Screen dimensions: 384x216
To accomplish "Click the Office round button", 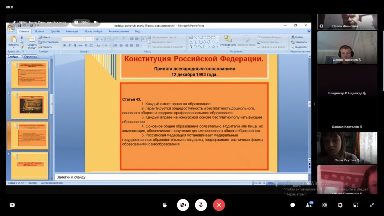I will tap(11, 28).
